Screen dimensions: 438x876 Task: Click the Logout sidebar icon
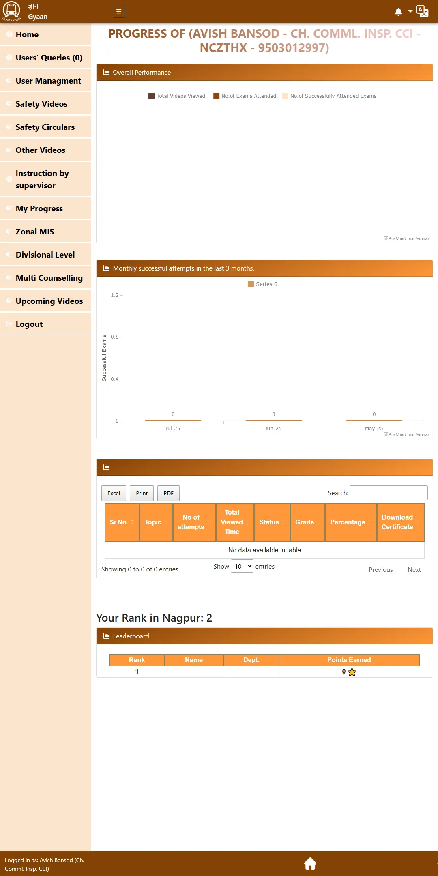[x=9, y=324]
